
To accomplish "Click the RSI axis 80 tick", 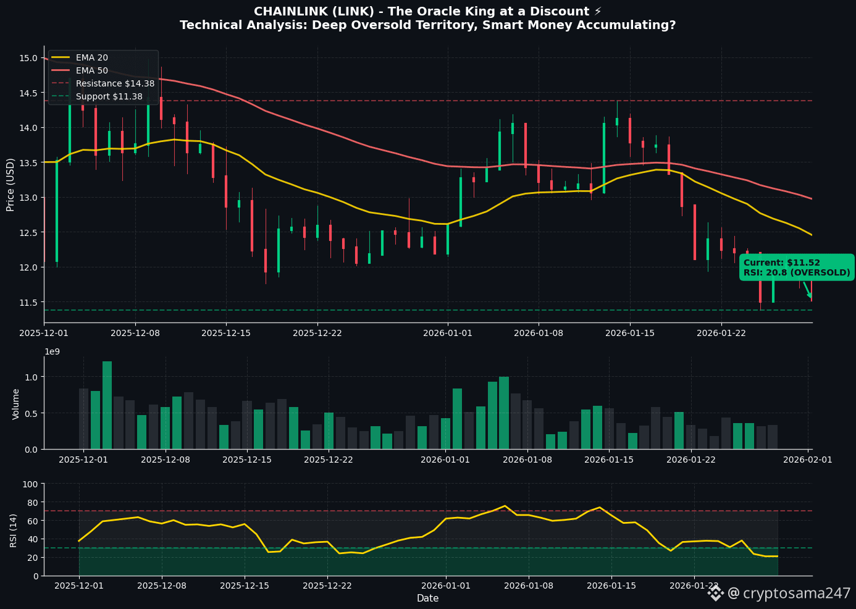I will (x=33, y=502).
